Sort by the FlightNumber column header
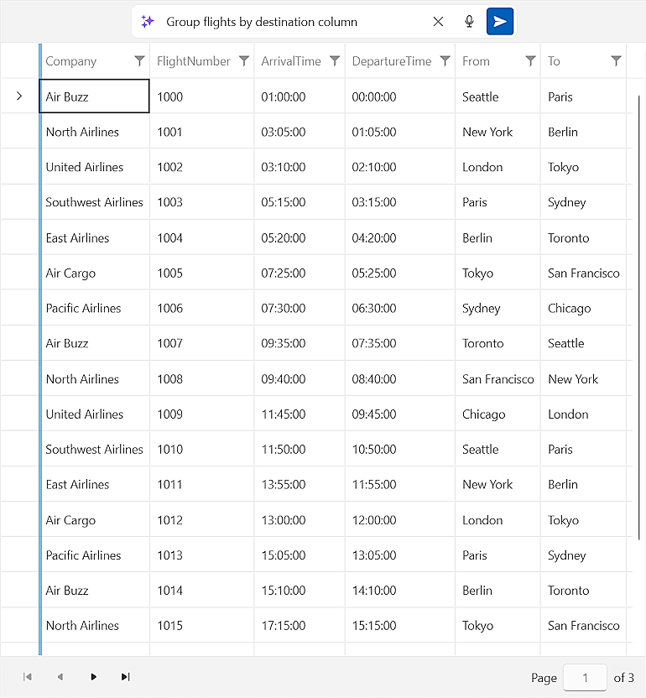The image size is (646, 698). [x=193, y=61]
